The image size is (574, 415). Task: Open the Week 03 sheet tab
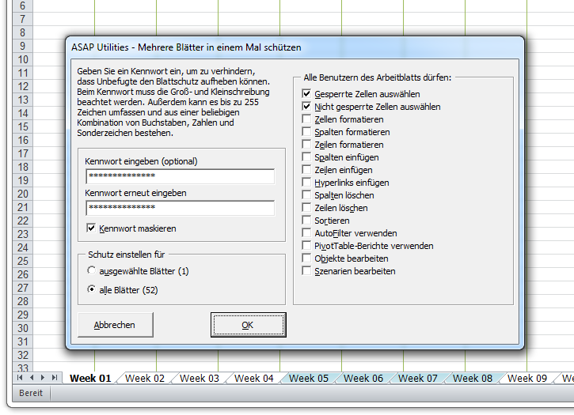point(200,378)
